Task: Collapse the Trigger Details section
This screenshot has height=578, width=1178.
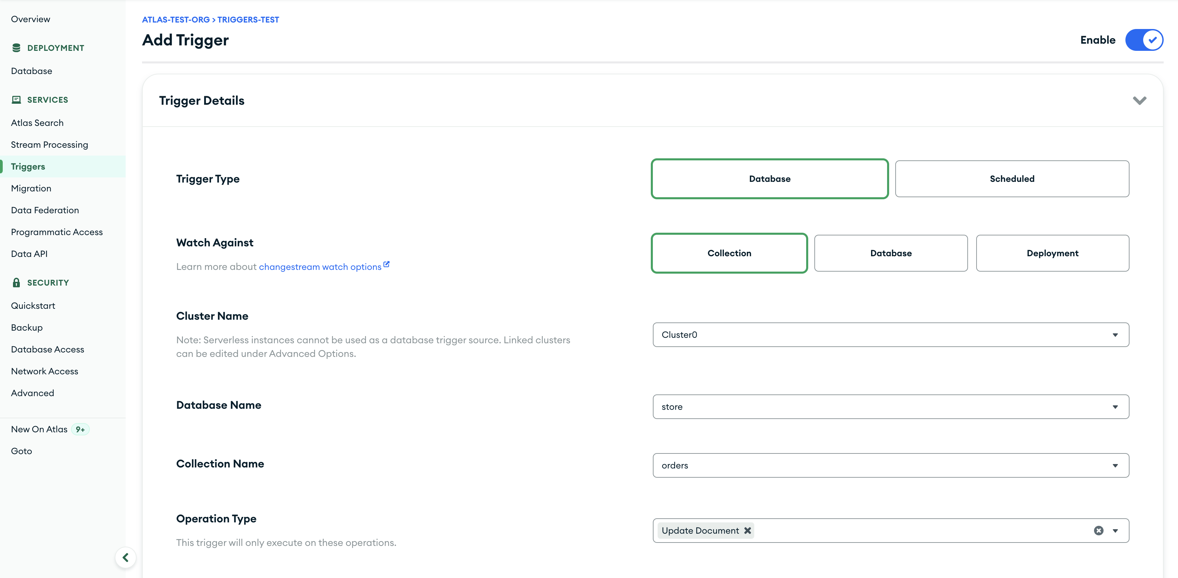Action: 1140,100
